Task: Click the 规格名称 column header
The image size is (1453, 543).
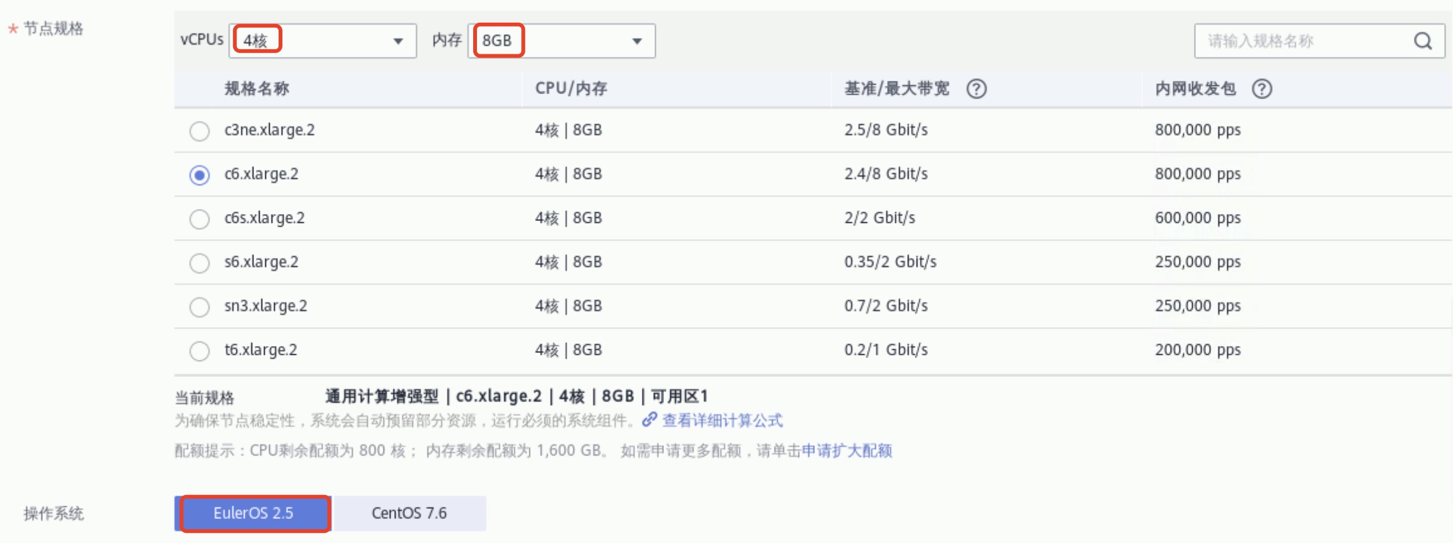Action: click(x=256, y=89)
